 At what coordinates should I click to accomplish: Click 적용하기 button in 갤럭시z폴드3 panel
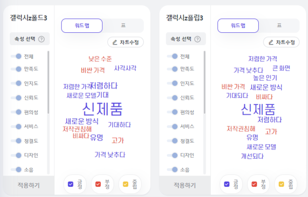tap(29, 185)
